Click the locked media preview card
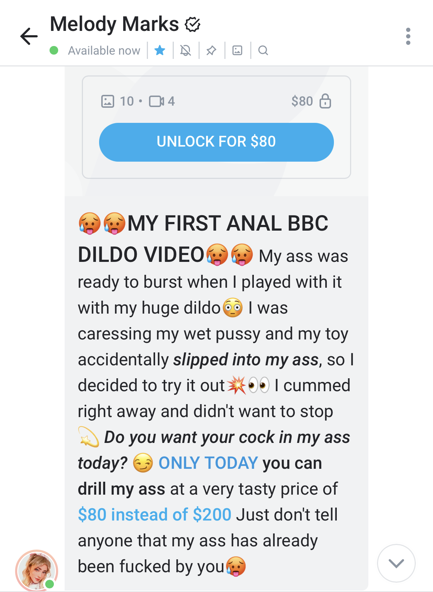The width and height of the screenshot is (433, 592). (216, 127)
